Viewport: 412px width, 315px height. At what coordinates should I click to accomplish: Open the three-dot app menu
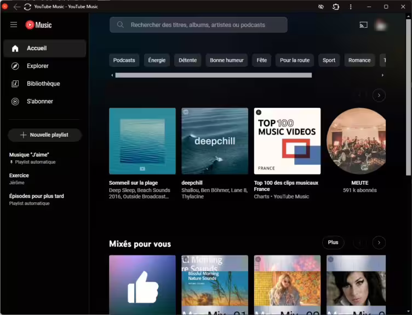pyautogui.click(x=351, y=7)
